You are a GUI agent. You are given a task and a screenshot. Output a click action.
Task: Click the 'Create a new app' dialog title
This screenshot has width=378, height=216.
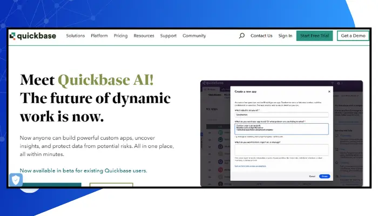tap(245, 92)
